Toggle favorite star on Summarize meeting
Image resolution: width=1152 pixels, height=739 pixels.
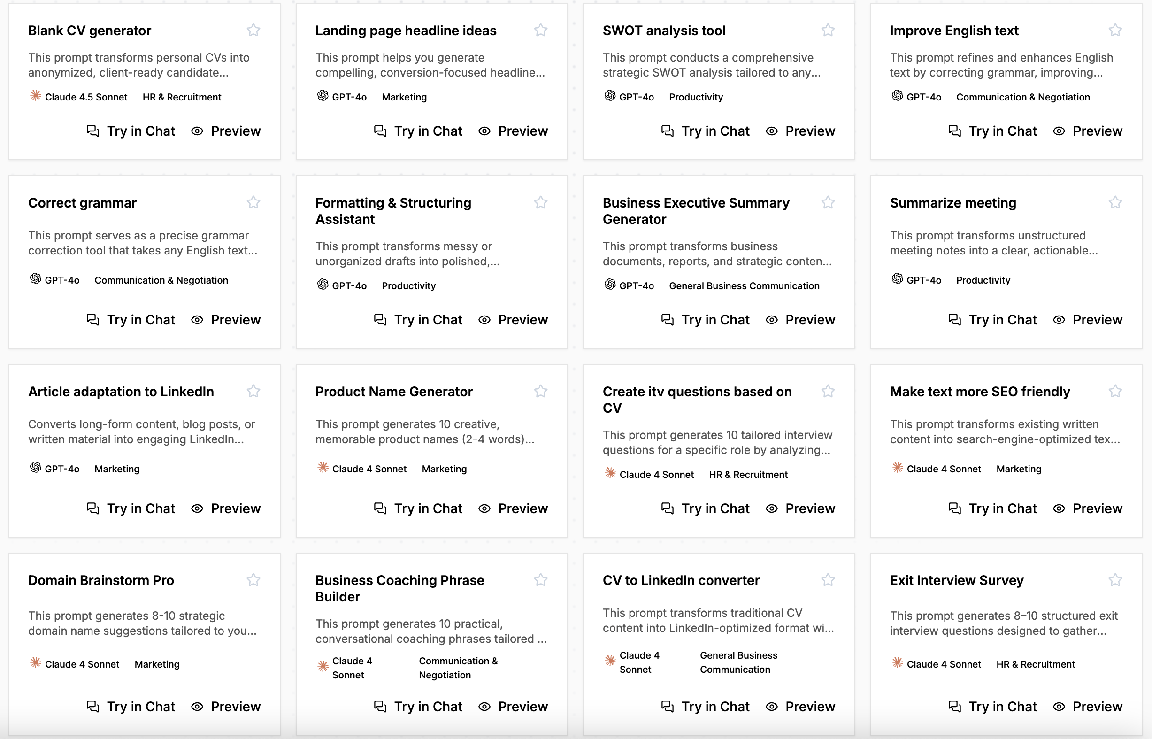[x=1115, y=202]
